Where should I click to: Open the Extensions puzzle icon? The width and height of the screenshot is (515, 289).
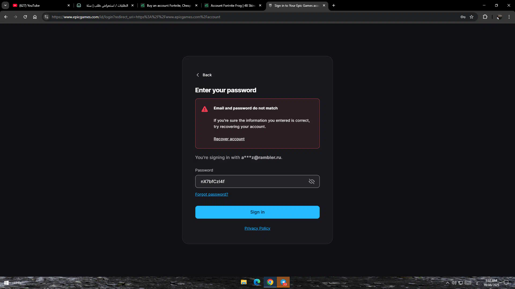485,17
